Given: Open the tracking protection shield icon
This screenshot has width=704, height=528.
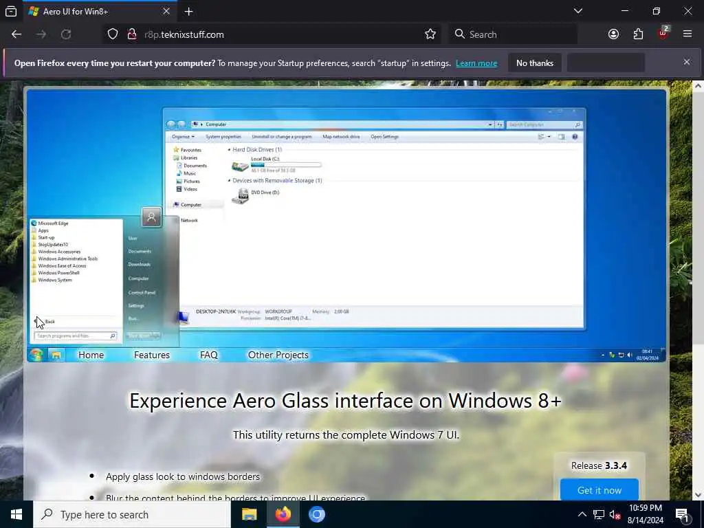Looking at the screenshot, I should (113, 34).
